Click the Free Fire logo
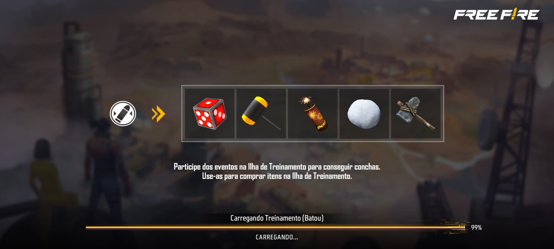Viewport: 554px width, 249px height. point(496,15)
